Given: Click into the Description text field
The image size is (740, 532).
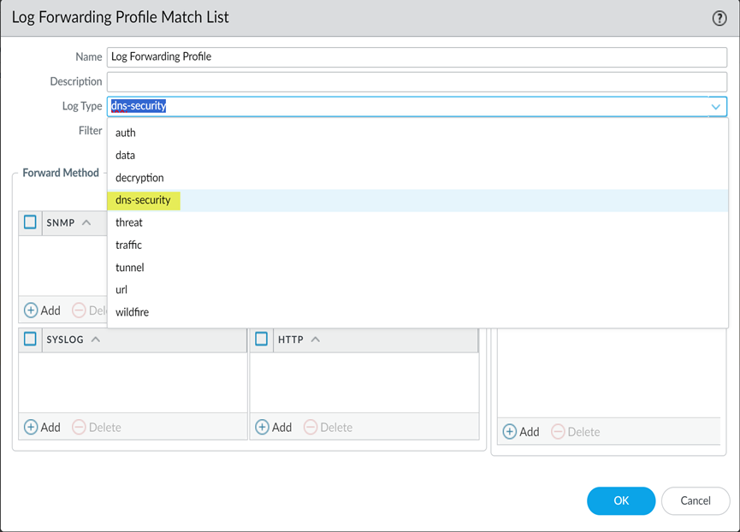Looking at the screenshot, I should click(417, 82).
